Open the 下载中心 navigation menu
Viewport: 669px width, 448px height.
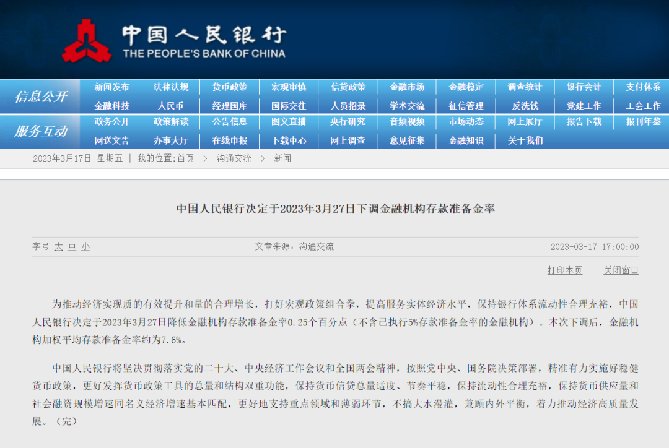click(289, 140)
